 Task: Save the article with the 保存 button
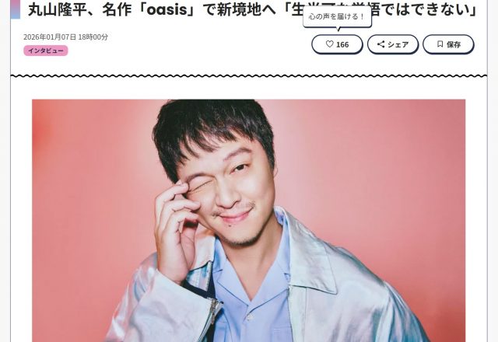(448, 44)
